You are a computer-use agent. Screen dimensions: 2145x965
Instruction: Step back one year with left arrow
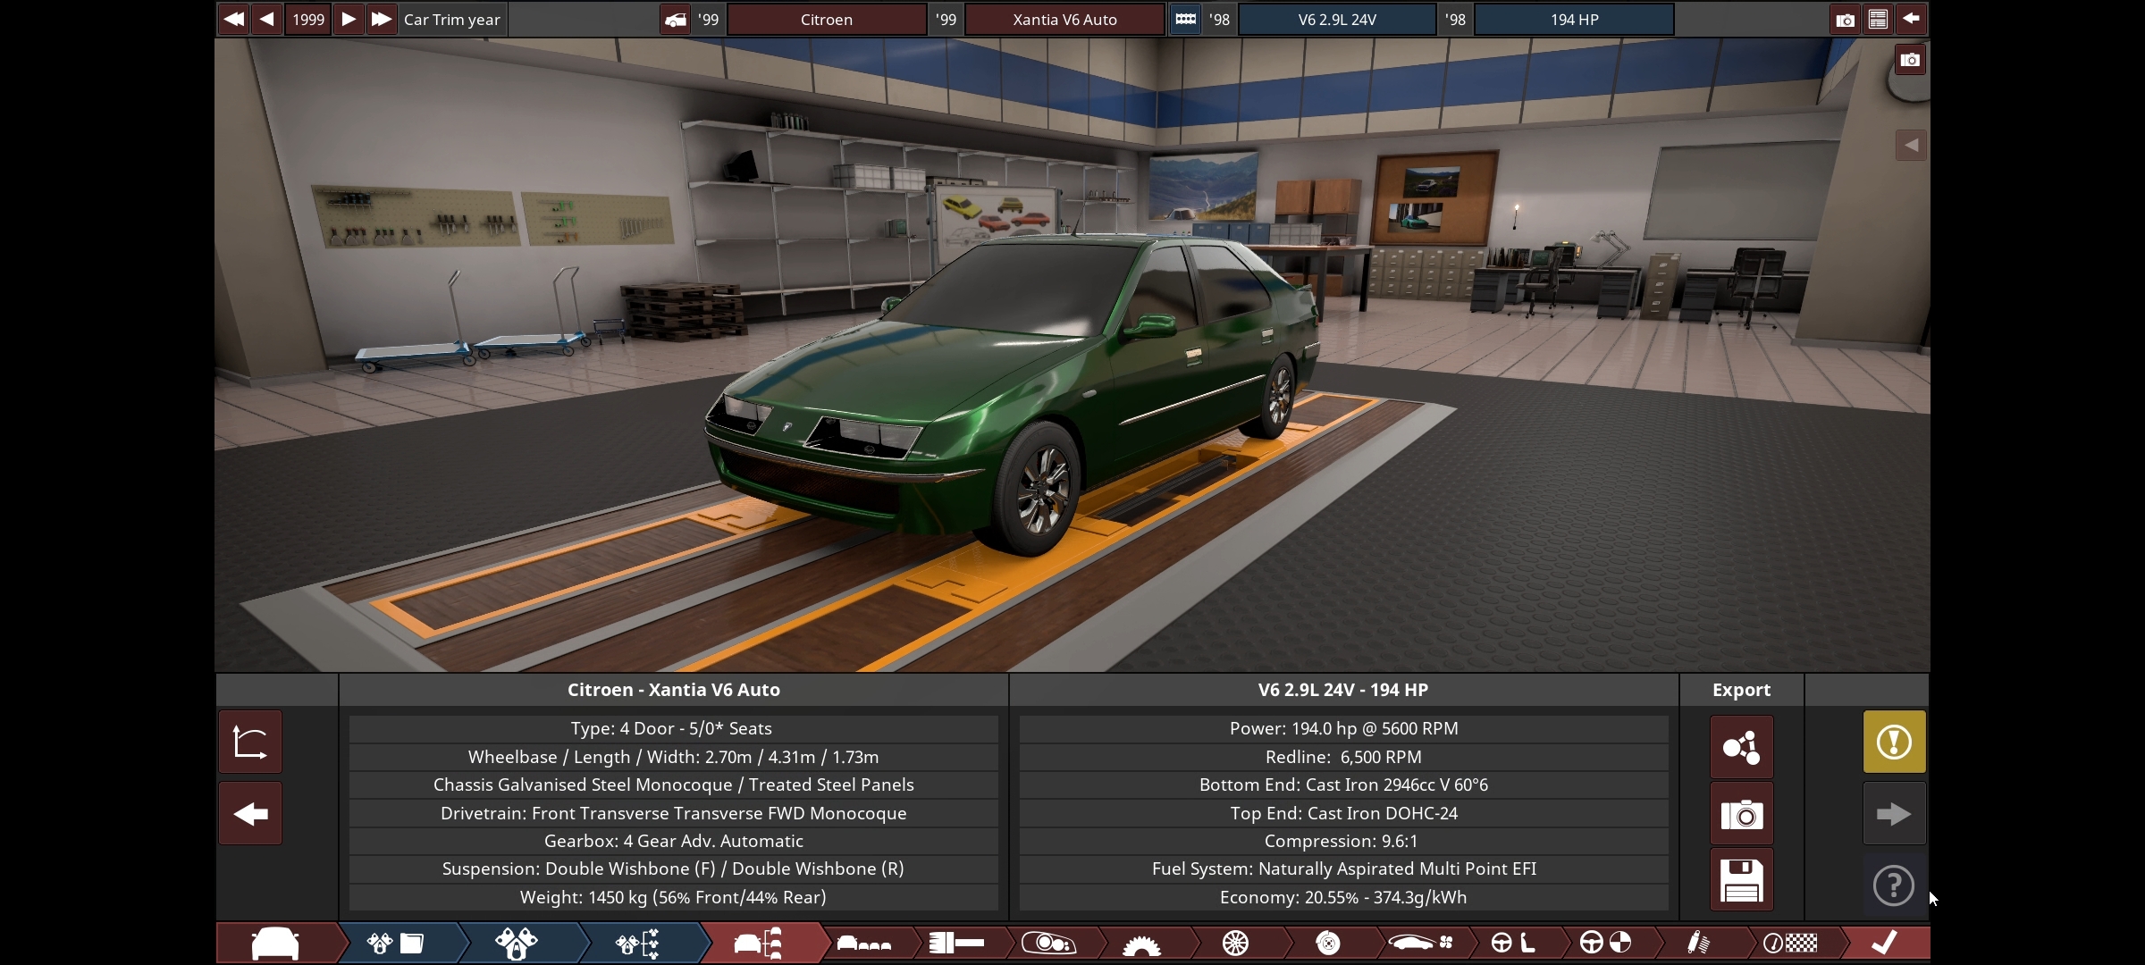(266, 19)
